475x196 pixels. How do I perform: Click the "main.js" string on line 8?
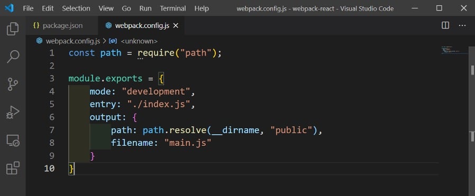pos(188,143)
